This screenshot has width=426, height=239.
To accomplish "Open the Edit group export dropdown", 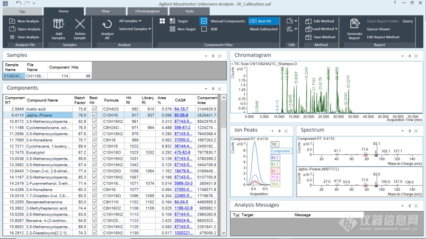I will (x=296, y=21).
